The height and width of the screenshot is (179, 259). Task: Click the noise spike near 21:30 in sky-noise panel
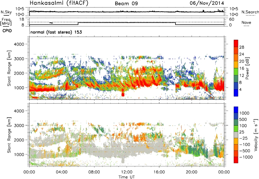(x=204, y=11)
